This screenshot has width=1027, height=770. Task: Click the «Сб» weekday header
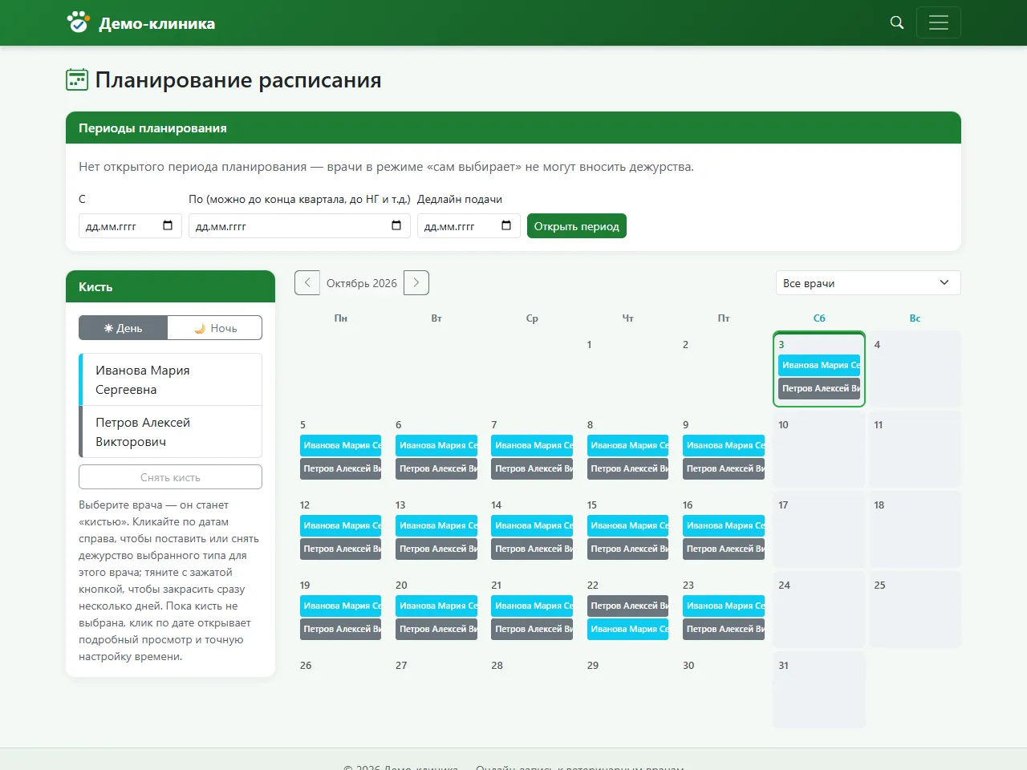click(819, 318)
